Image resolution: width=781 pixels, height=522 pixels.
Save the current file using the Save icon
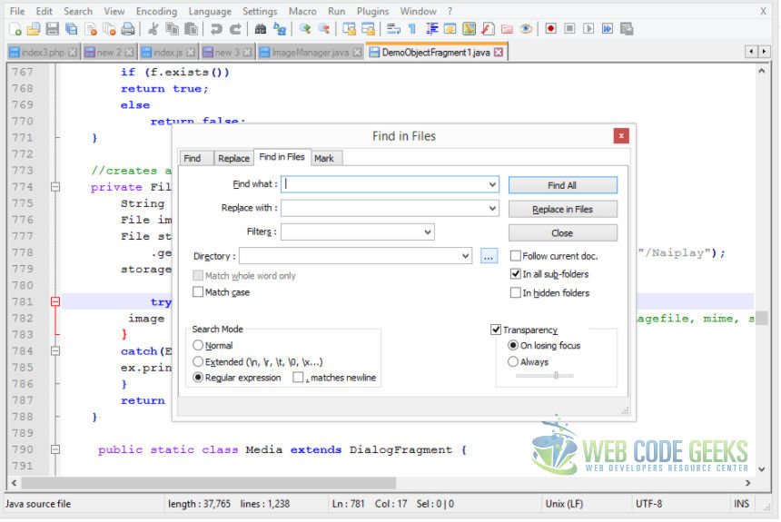coord(53,29)
